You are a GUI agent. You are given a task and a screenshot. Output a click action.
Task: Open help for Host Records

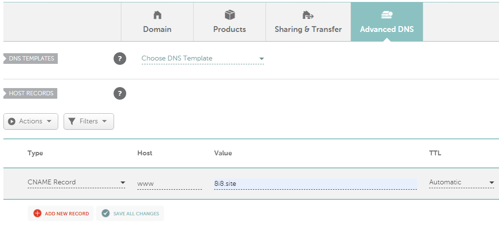tap(120, 93)
